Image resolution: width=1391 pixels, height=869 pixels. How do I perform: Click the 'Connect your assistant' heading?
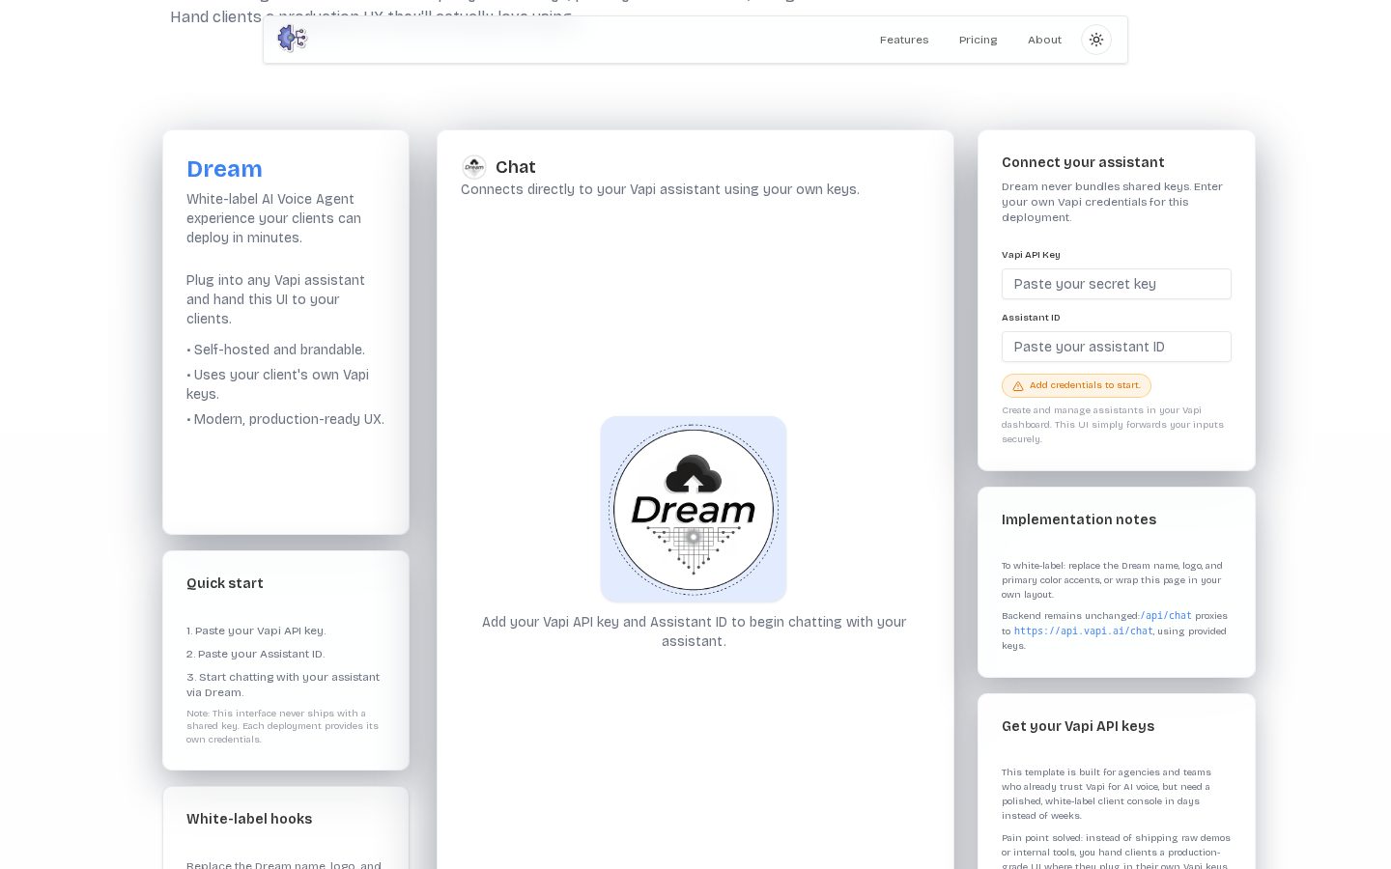coord(1083,162)
